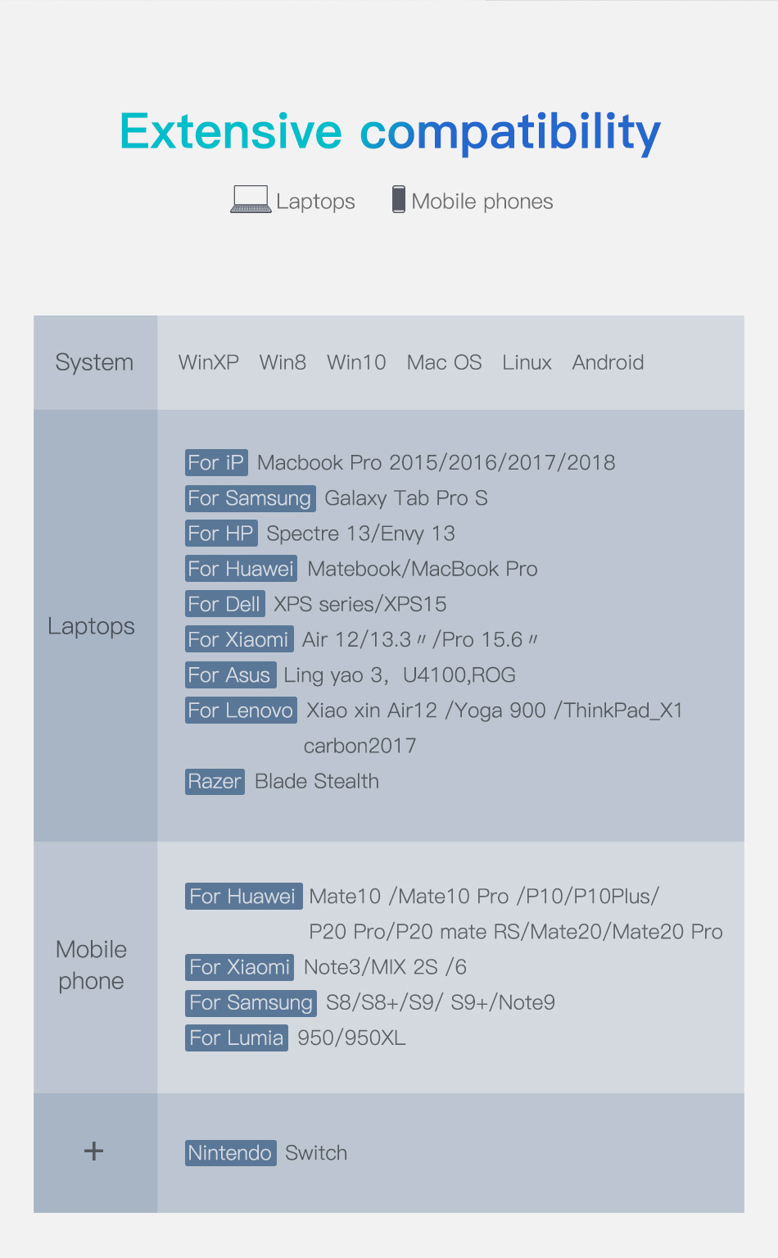
Task: Select "Note3/MIX 2S /6" text
Action: click(x=386, y=967)
